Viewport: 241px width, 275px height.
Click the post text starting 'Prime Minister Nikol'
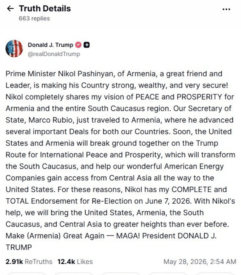point(121,161)
